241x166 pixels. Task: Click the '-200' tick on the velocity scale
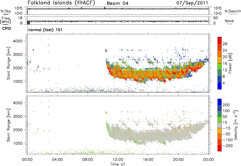coord(228,146)
